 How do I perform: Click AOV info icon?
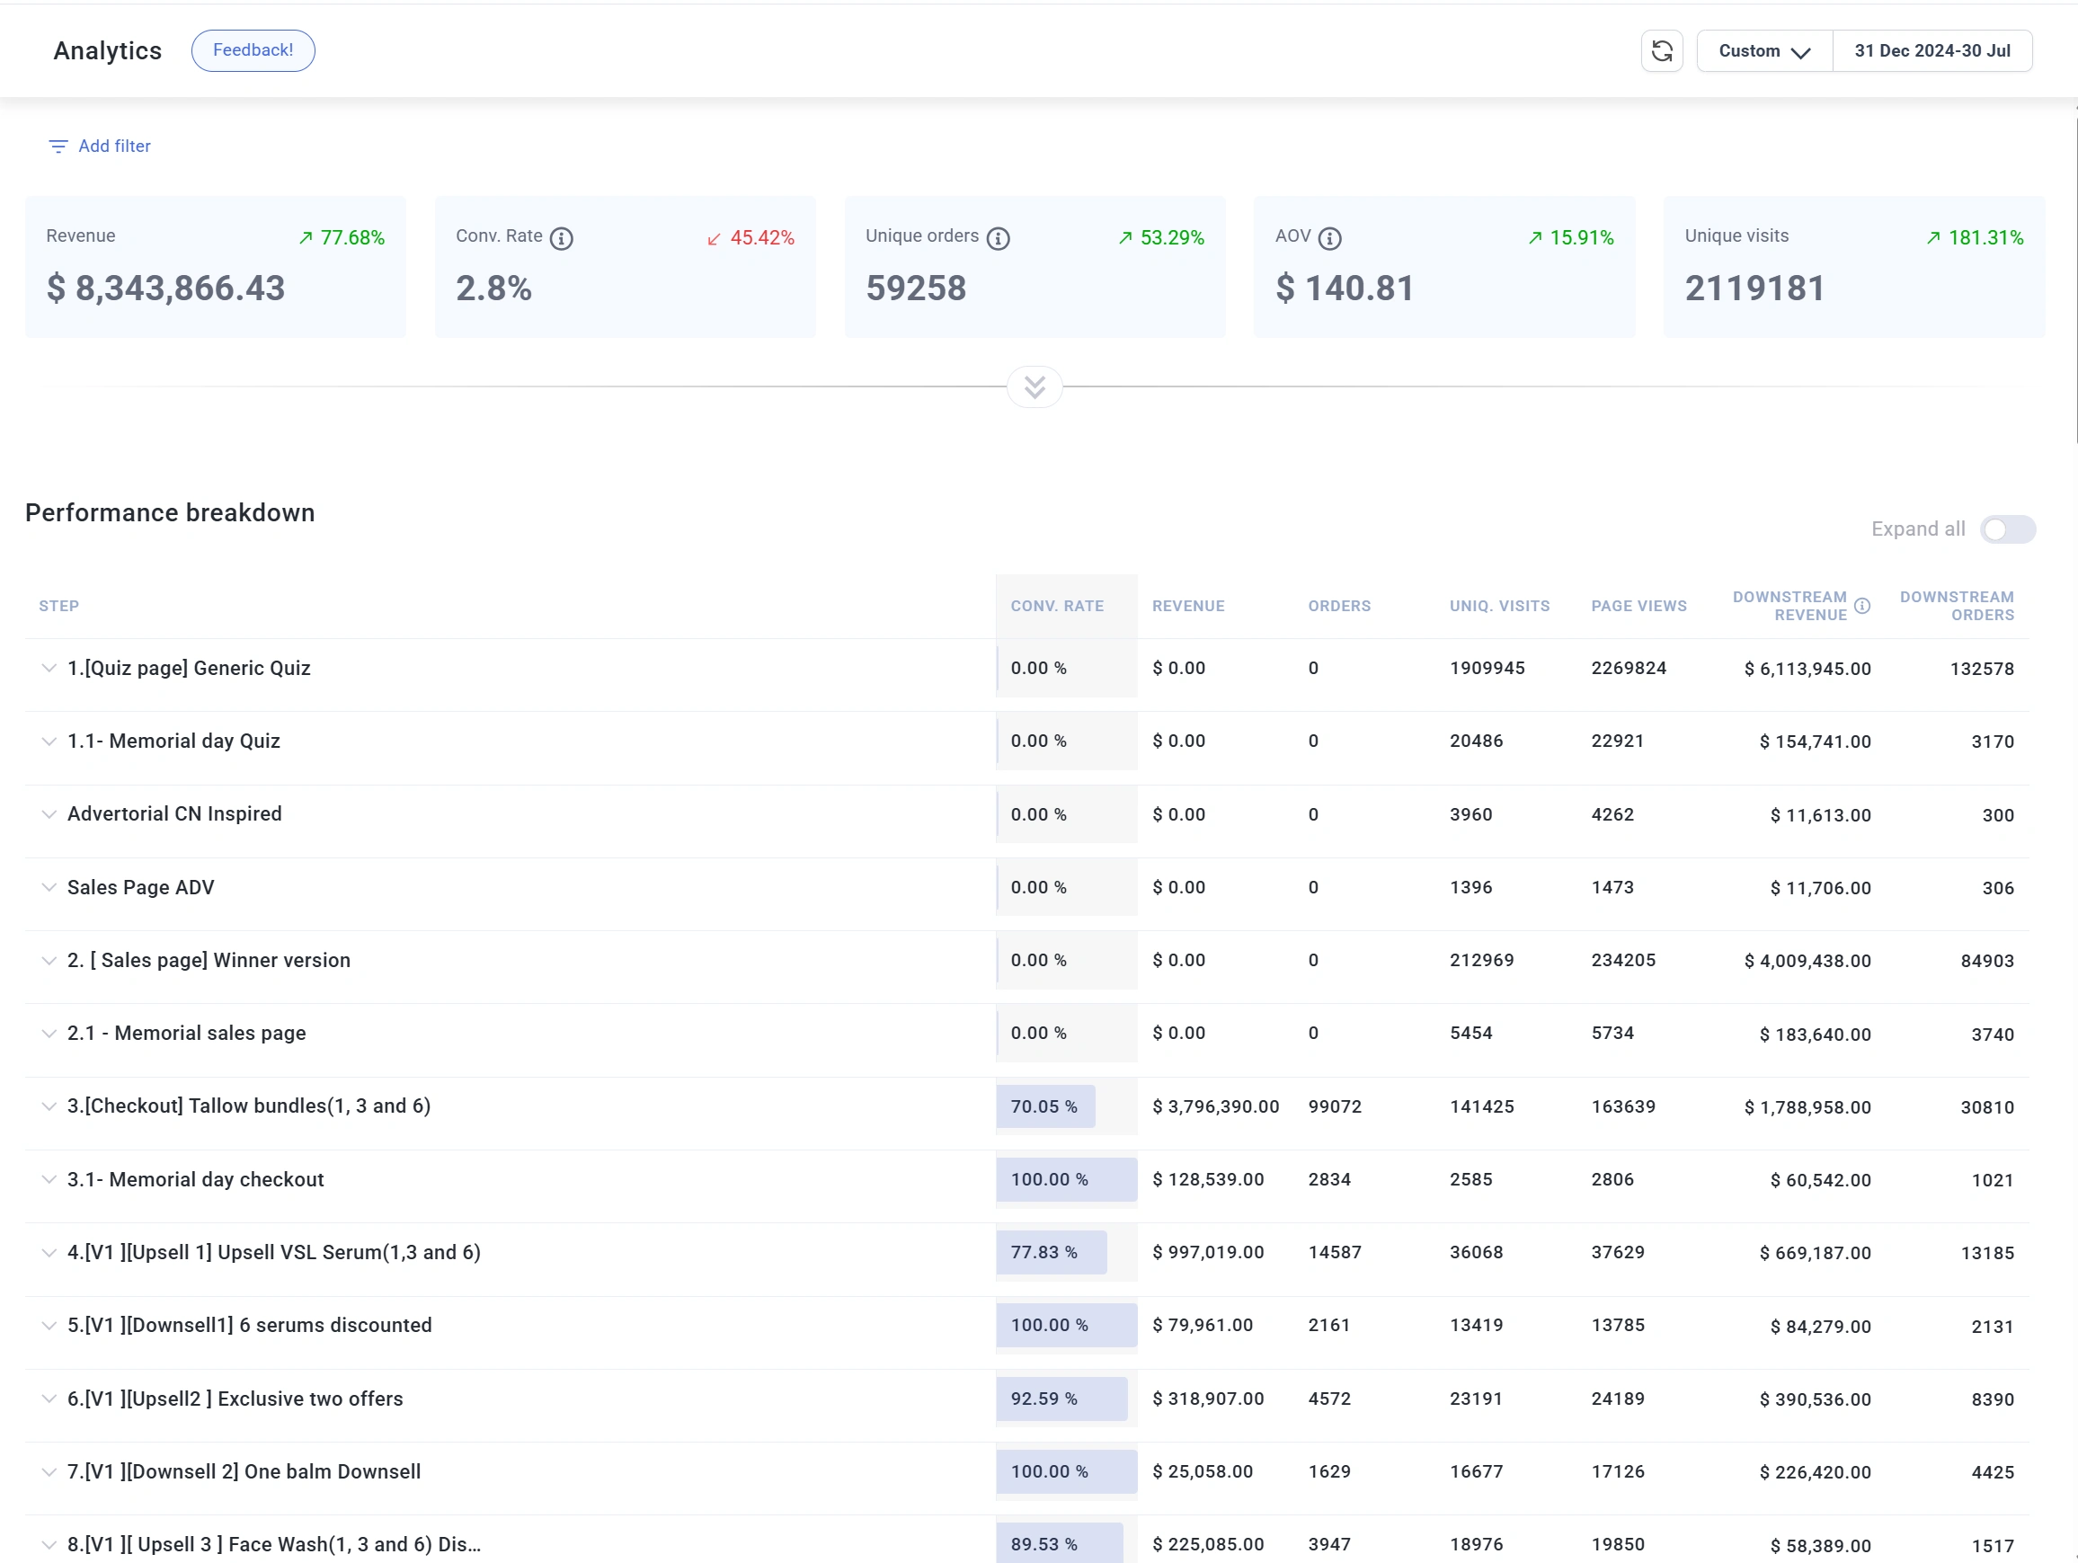(1329, 238)
